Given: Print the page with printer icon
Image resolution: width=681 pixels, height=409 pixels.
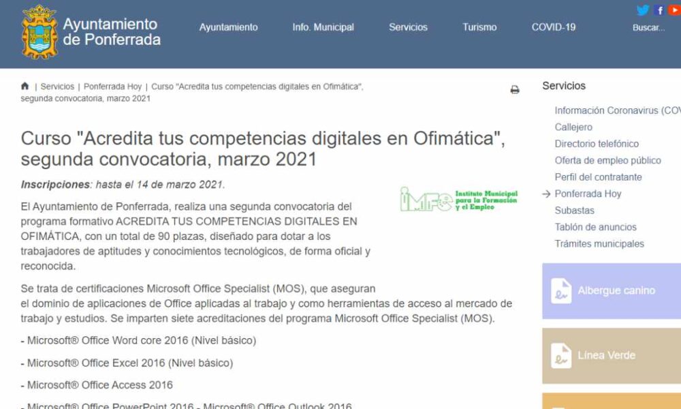Looking at the screenshot, I should click(515, 89).
